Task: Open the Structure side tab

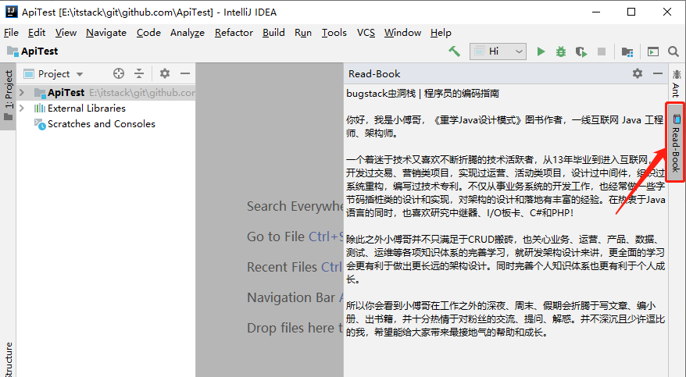Action: (9, 360)
